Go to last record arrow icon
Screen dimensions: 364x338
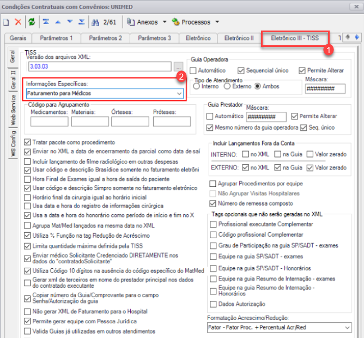point(82,22)
